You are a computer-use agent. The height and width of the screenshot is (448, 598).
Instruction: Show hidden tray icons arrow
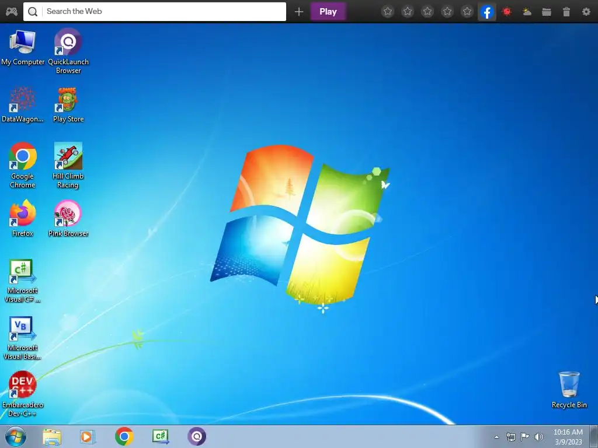tap(496, 437)
